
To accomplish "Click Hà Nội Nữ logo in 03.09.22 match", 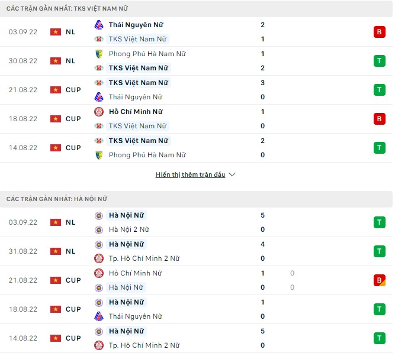I will click(x=99, y=216).
